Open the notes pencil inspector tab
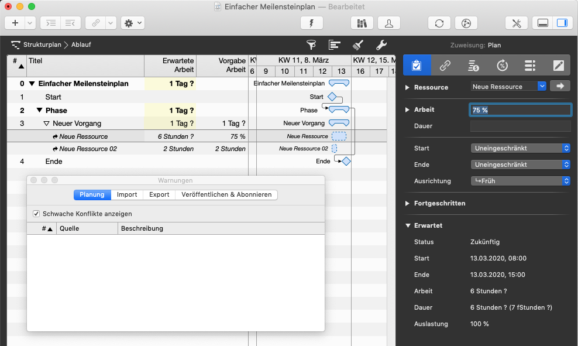This screenshot has width=578, height=346. 558,65
